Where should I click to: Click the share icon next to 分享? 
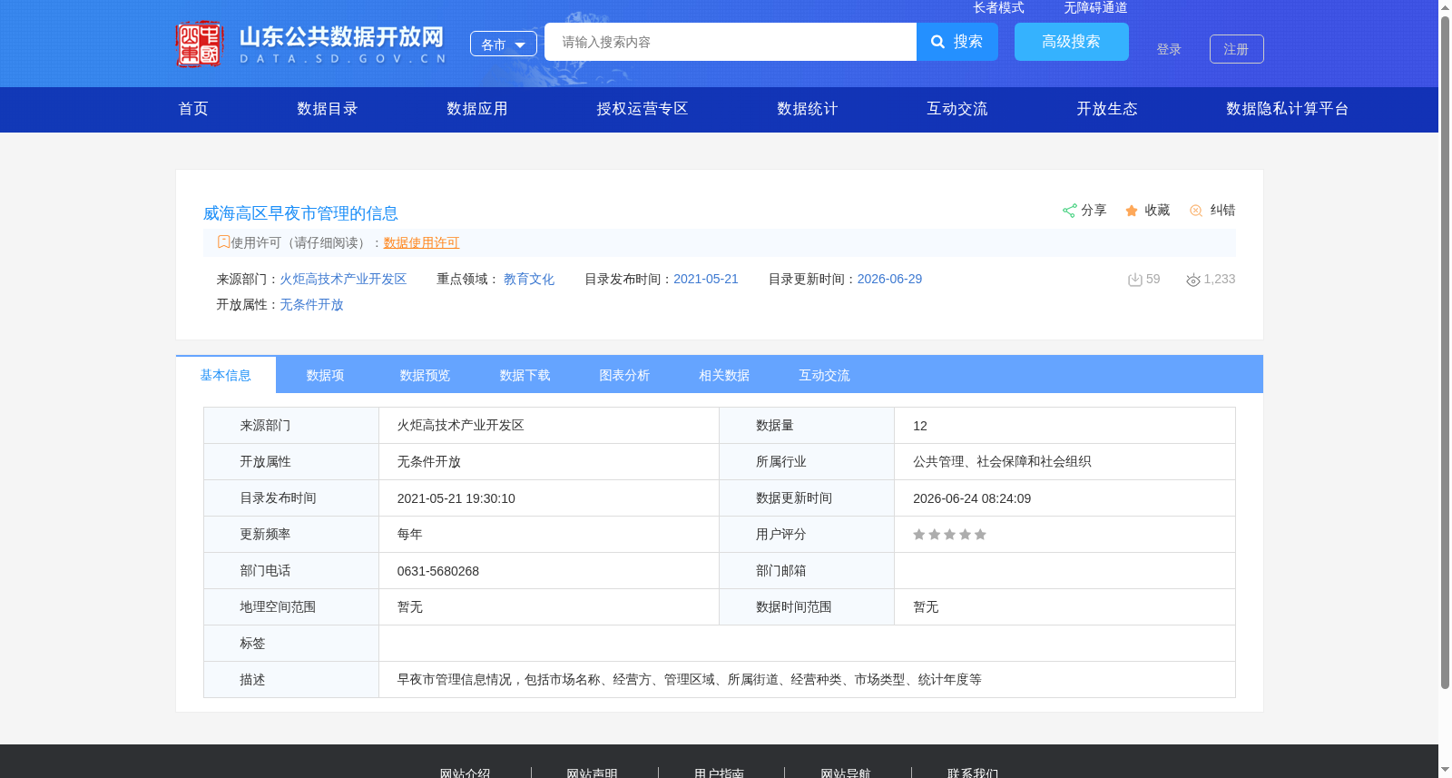pyautogui.click(x=1069, y=211)
